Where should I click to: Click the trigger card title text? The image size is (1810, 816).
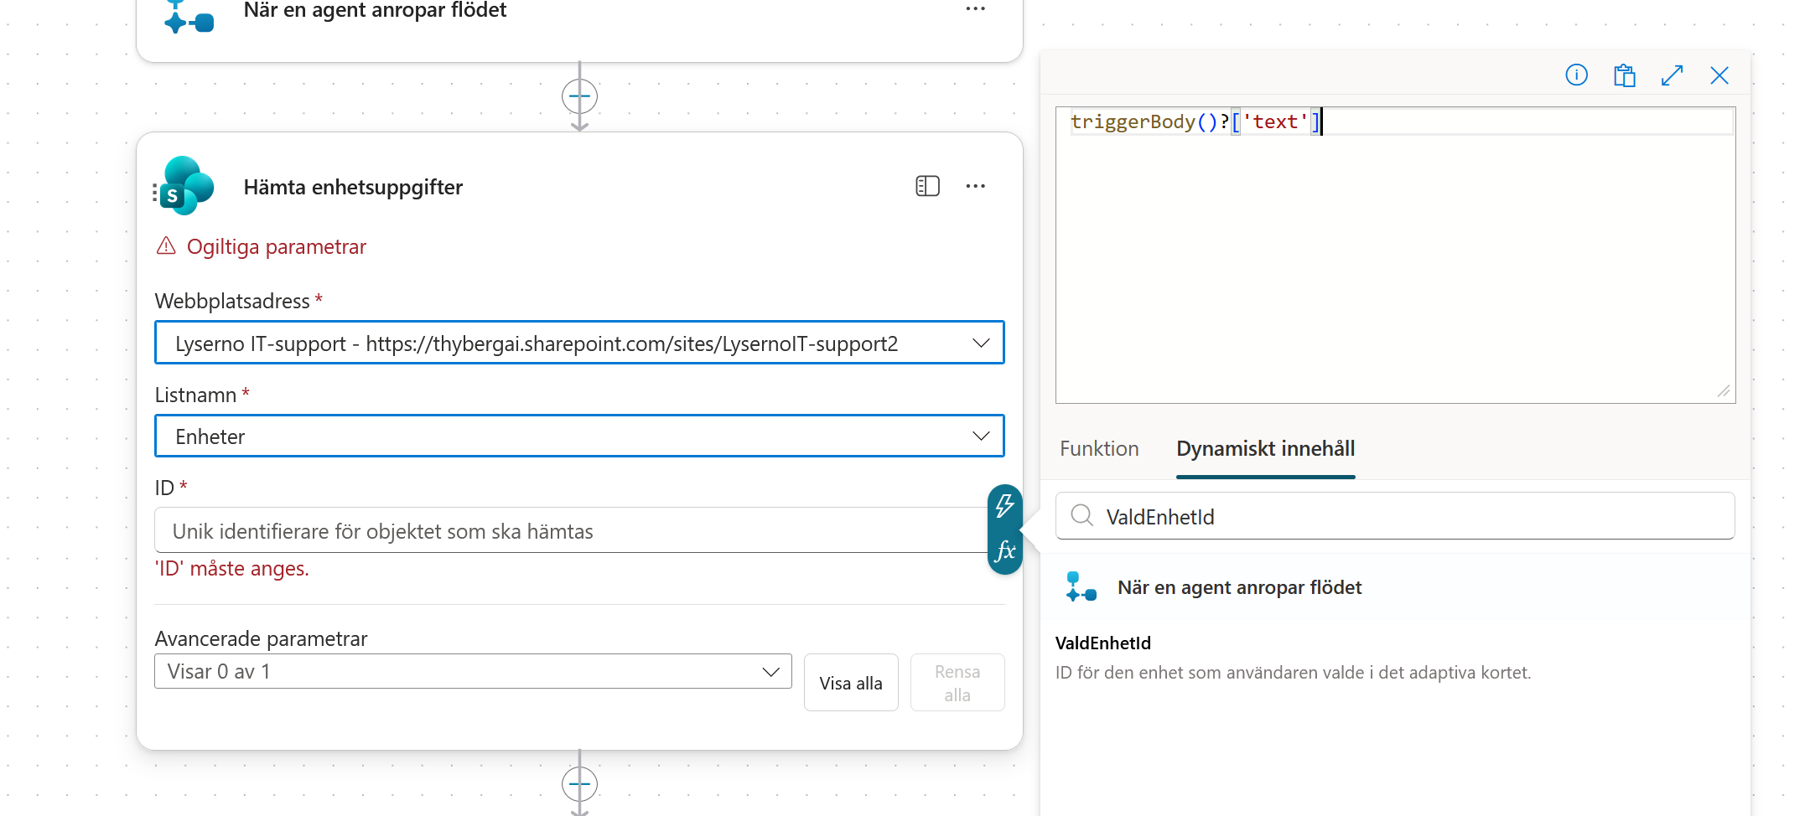375,11
